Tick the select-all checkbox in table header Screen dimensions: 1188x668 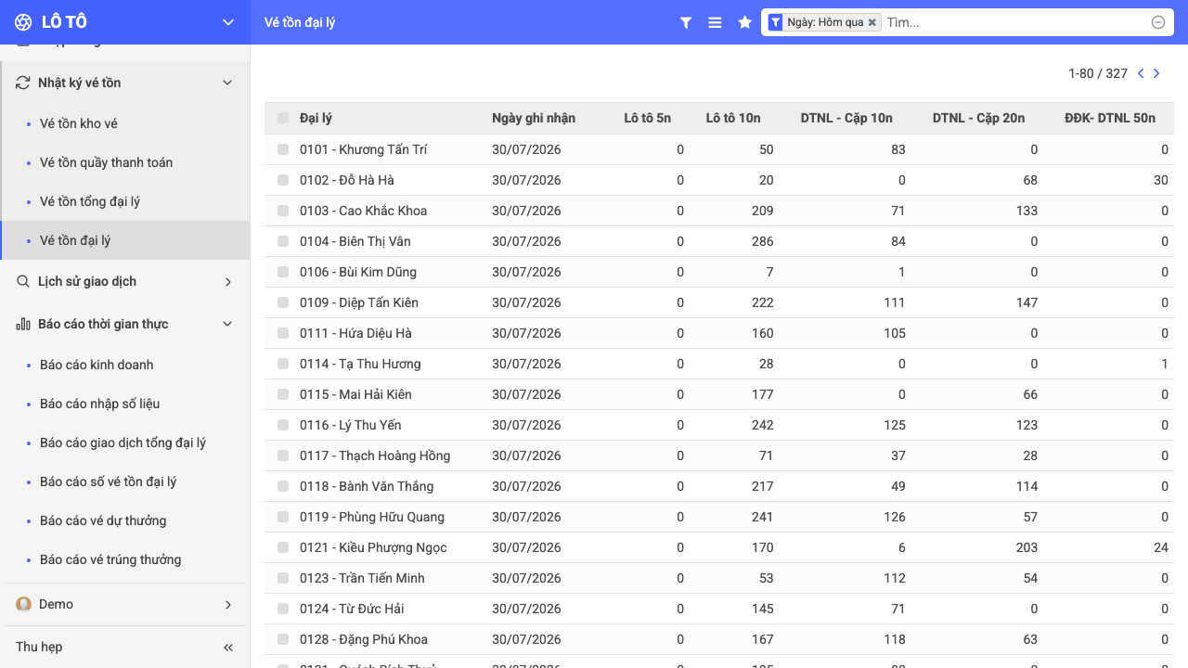(x=283, y=118)
